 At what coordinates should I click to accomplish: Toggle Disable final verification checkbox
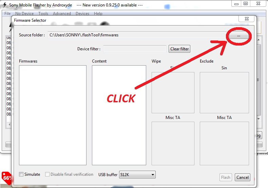click(47, 174)
